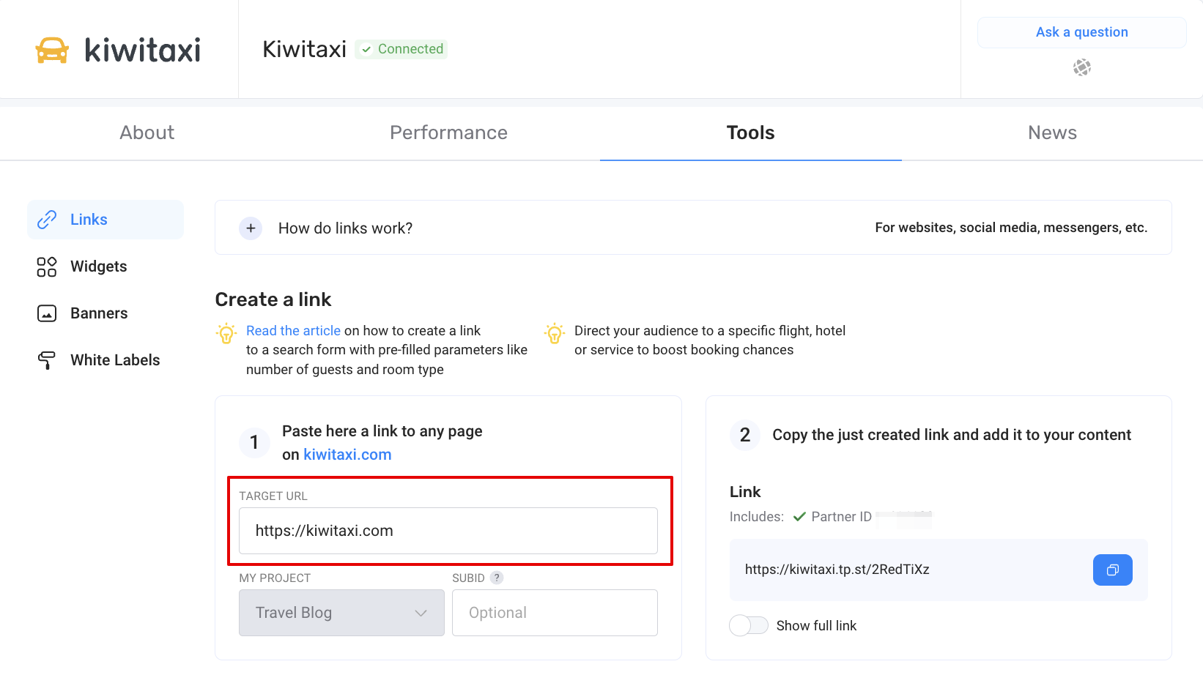
Task: Click the Target URL input field
Action: click(x=448, y=531)
